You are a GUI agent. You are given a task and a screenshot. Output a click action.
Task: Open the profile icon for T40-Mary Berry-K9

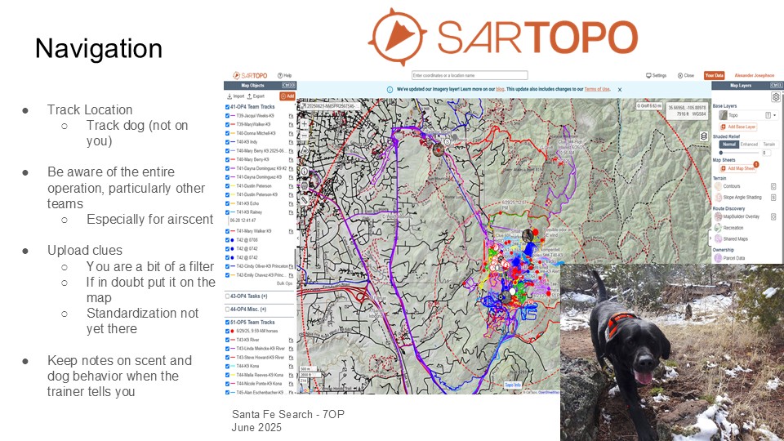coord(291,159)
